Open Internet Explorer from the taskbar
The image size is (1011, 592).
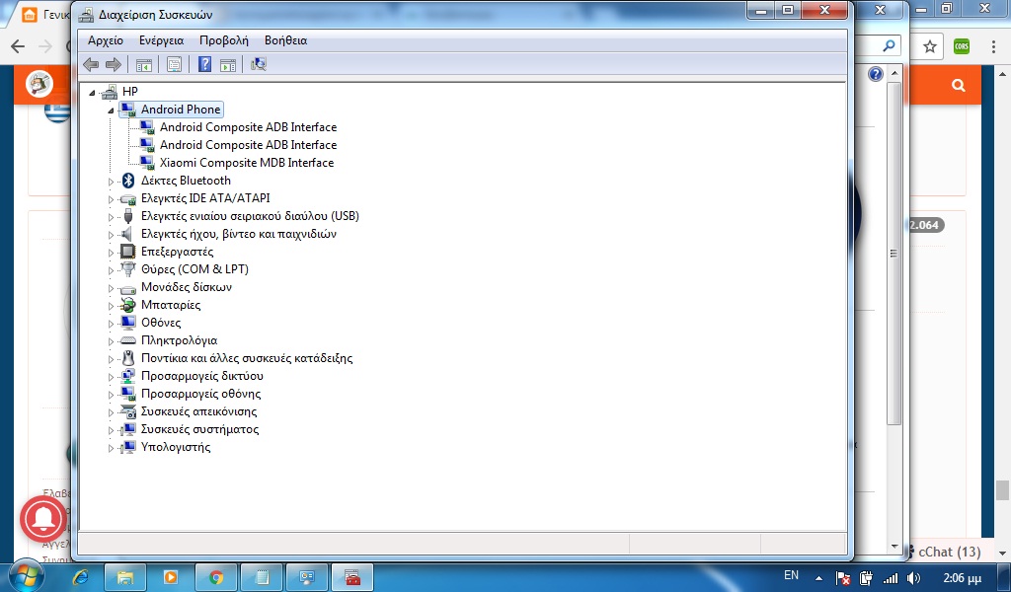coord(81,576)
